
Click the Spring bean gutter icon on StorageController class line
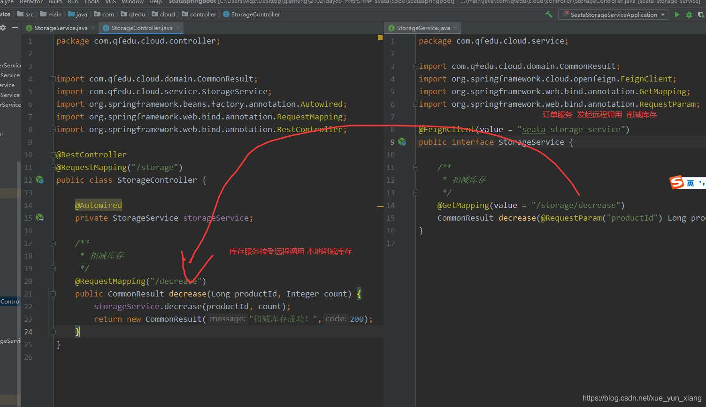tap(40, 180)
